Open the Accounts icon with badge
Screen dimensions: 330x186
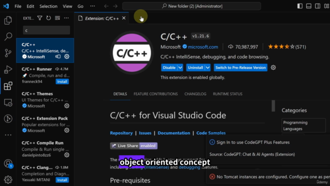(x=8, y=164)
